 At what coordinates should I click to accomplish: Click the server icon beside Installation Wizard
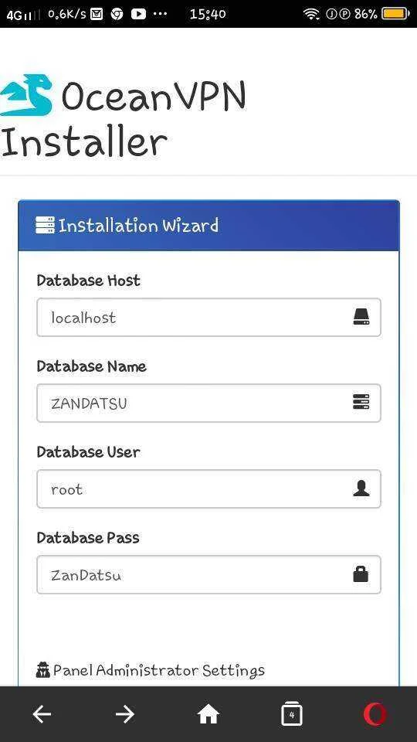point(45,225)
